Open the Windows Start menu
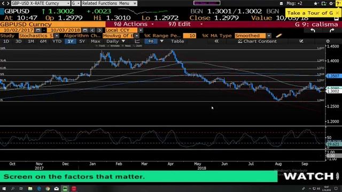 (4, 188)
